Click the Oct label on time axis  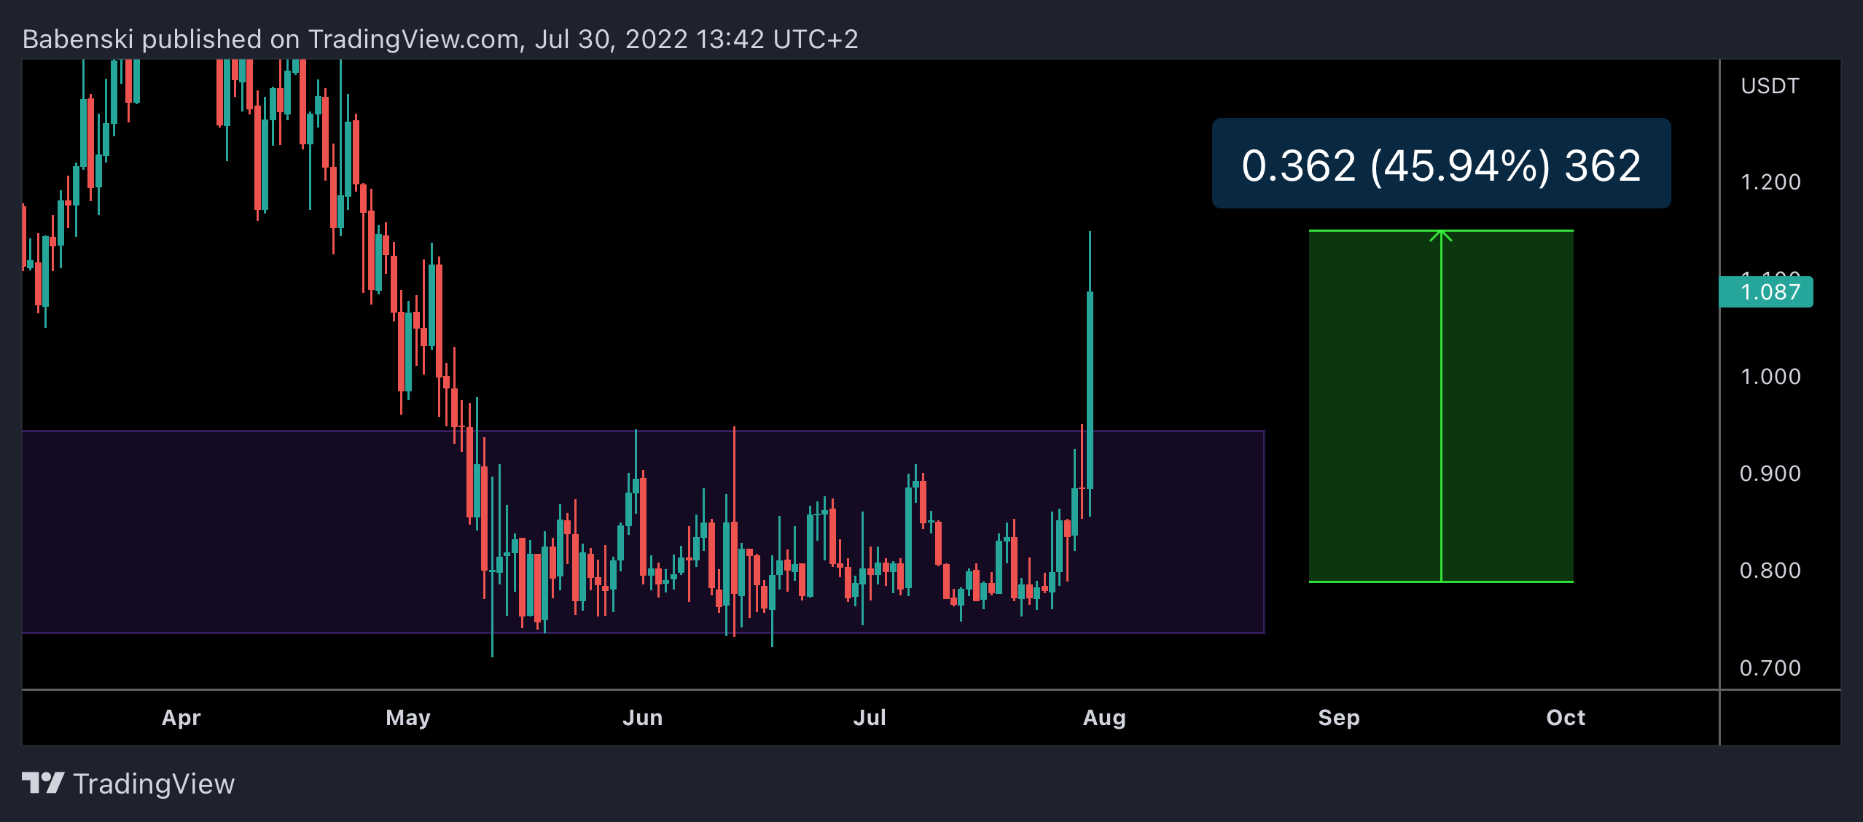coord(1566,718)
